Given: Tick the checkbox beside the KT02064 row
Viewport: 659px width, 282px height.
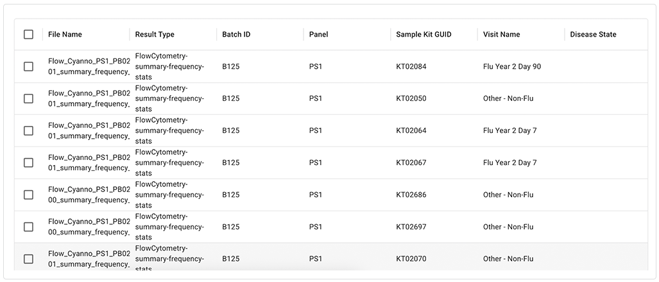Looking at the screenshot, I should click(28, 130).
